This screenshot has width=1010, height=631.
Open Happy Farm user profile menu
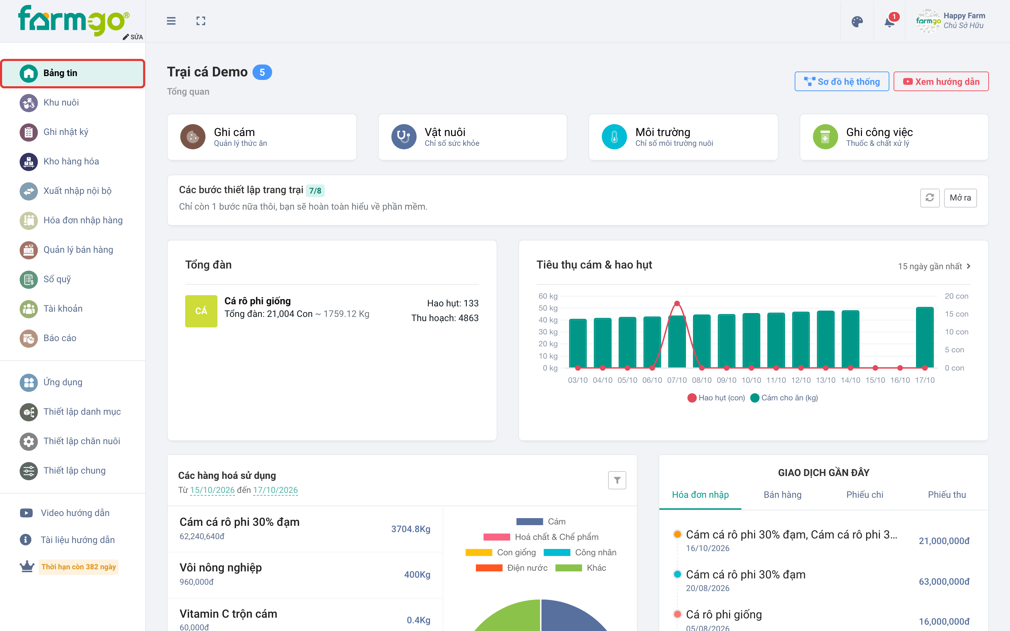coord(950,21)
